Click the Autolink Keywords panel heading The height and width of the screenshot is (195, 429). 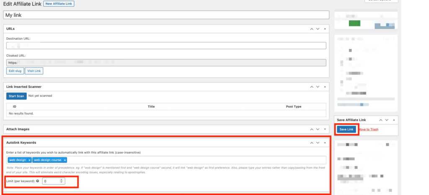point(21,143)
